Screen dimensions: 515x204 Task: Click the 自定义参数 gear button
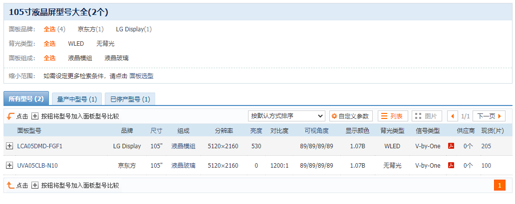pos(351,116)
